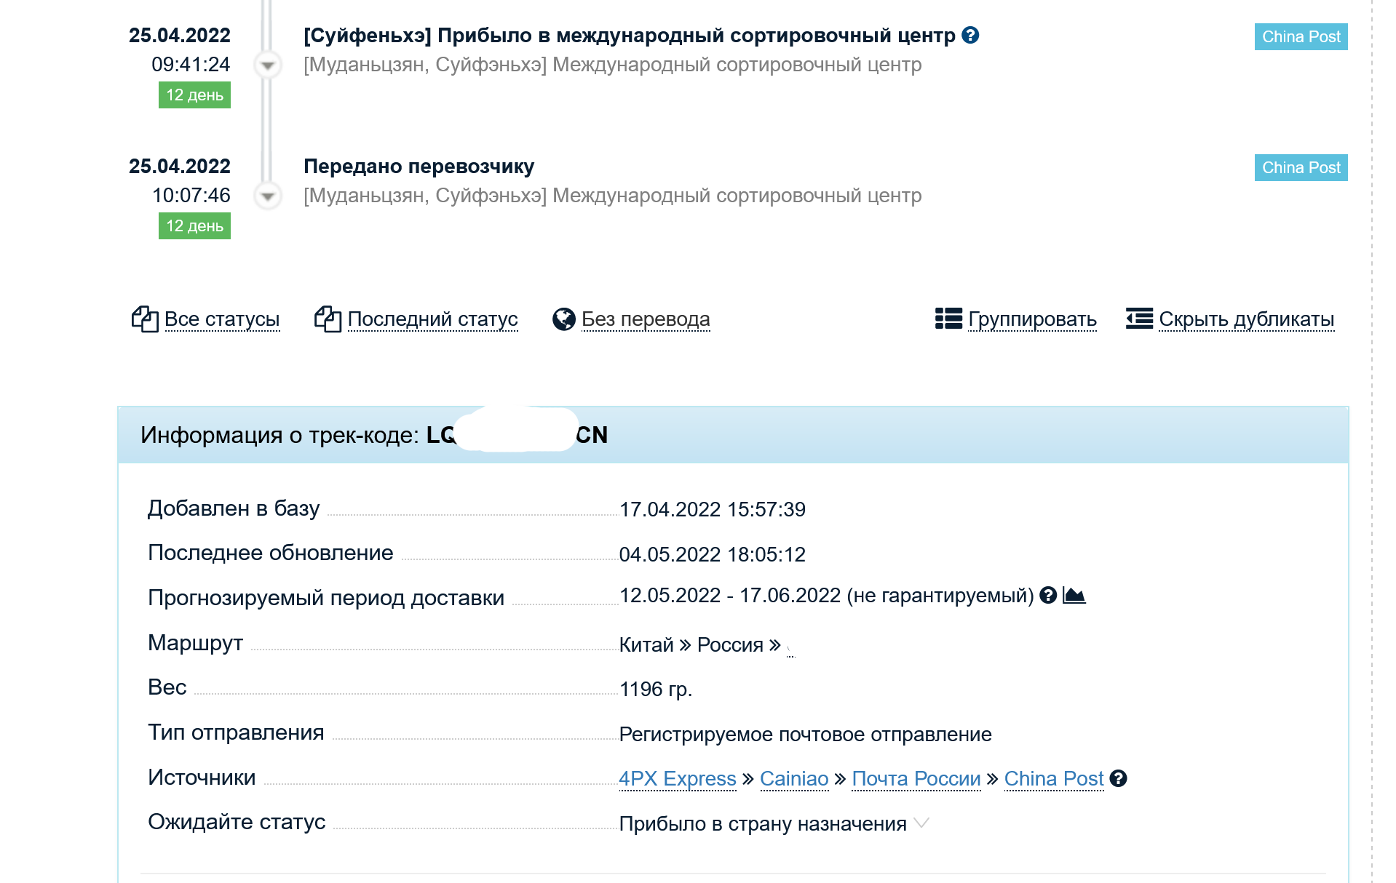Copy all statuses via Все статусы link
This screenshot has height=883, width=1396.
click(x=222, y=319)
